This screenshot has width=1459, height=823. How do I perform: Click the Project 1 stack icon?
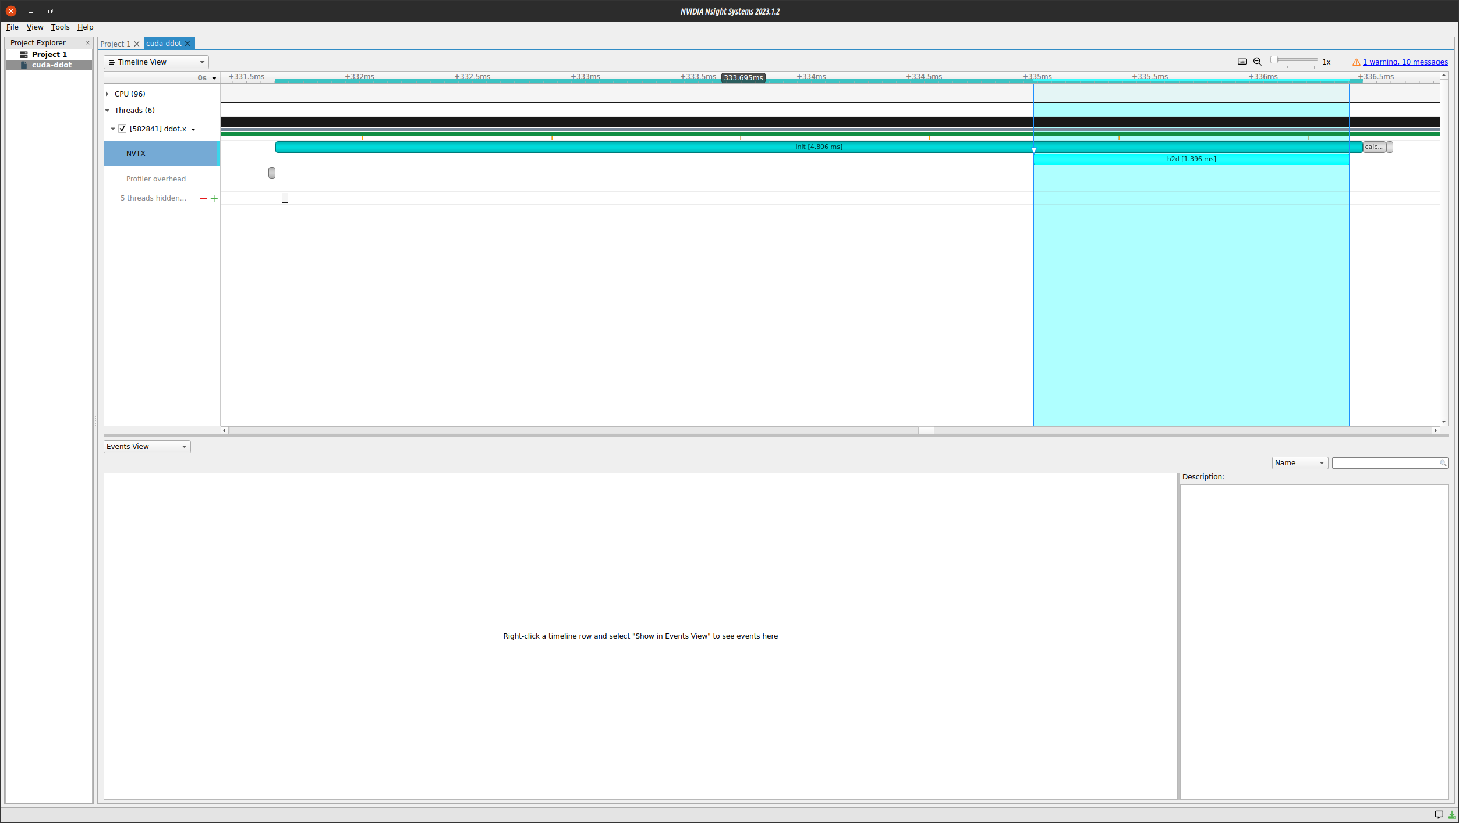pyautogui.click(x=24, y=55)
